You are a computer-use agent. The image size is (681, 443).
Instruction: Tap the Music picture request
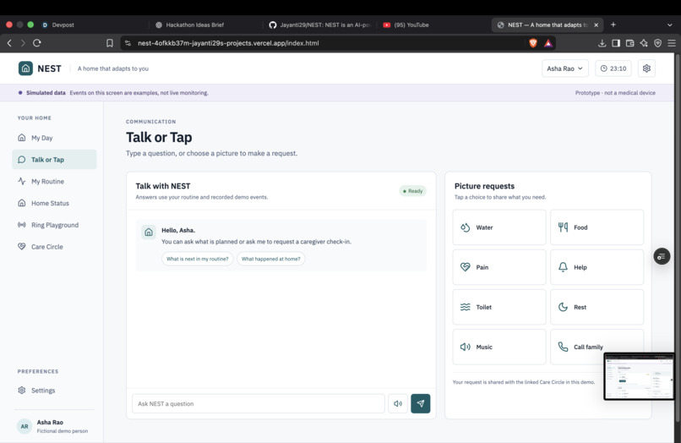(x=499, y=347)
